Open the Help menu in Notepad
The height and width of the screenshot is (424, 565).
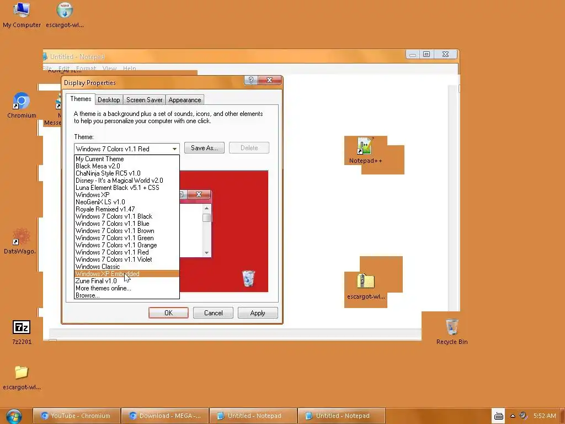(129, 68)
